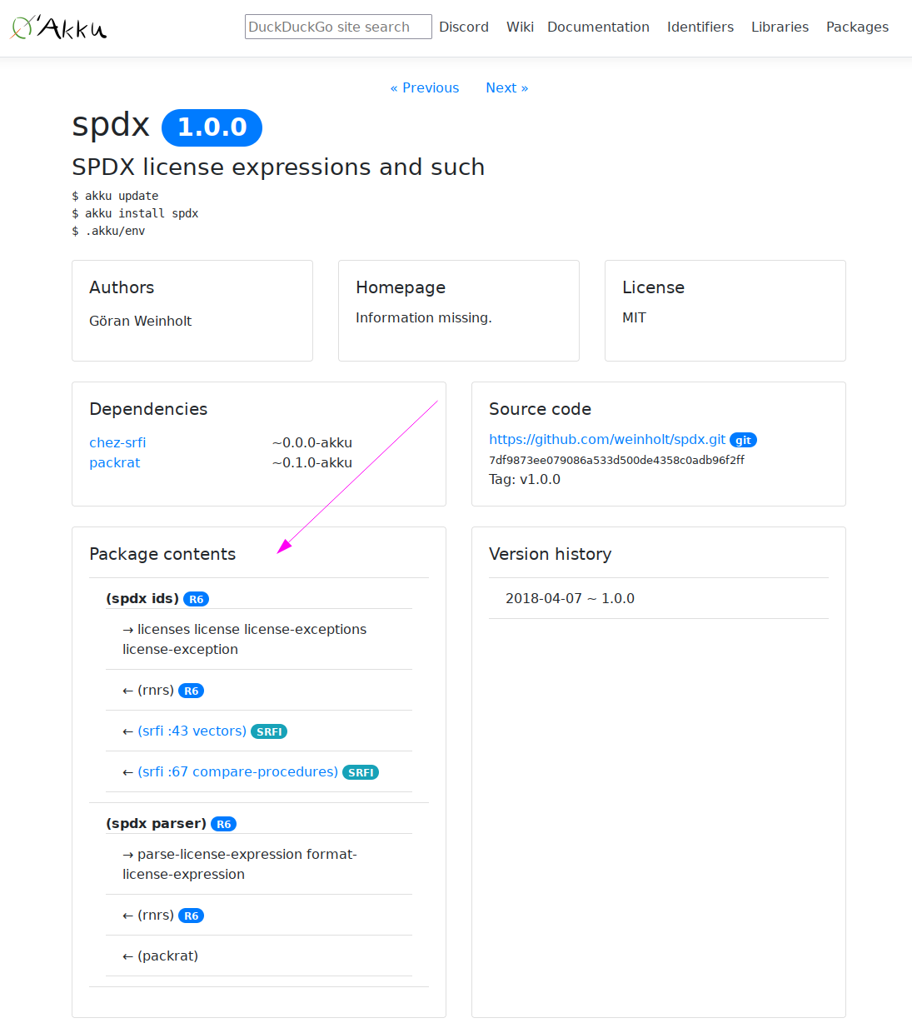The height and width of the screenshot is (1028, 912).
Task: Click the git badge next to source URL
Action: 743,440
